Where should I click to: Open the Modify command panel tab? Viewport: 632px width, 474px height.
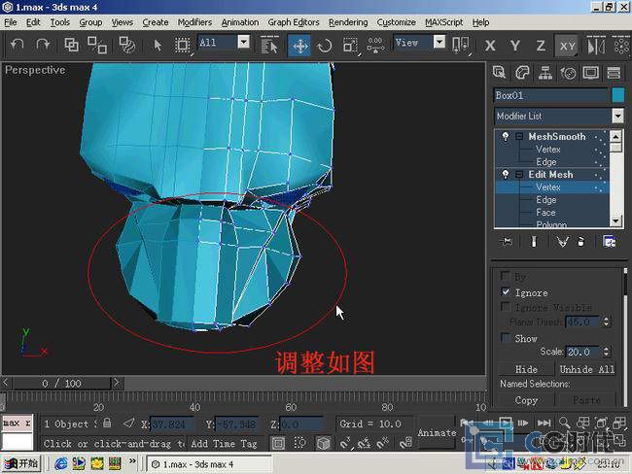click(x=522, y=73)
